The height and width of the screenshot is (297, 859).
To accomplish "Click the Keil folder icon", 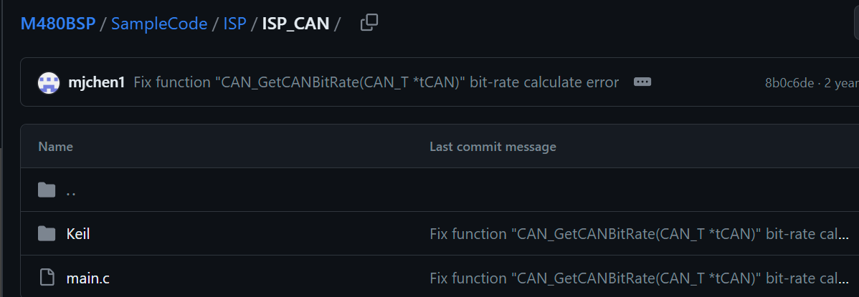I will click(47, 233).
